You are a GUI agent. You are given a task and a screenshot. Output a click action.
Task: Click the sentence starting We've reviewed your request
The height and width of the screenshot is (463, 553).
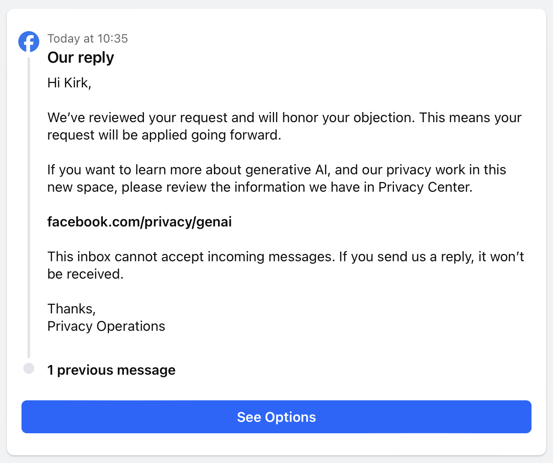point(231,118)
